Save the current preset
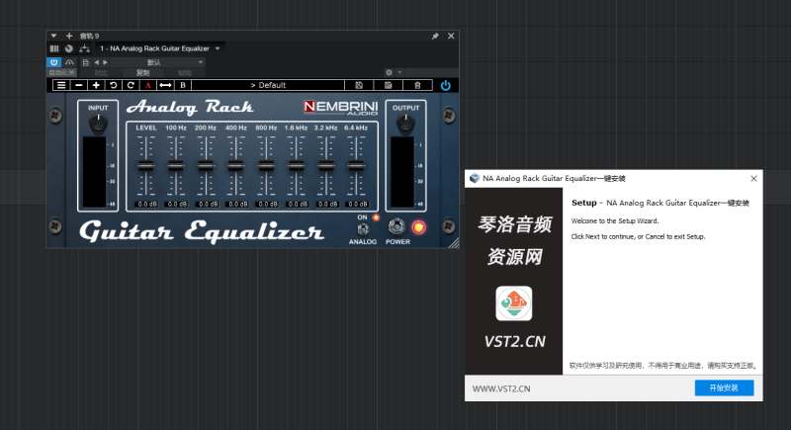The width and height of the screenshot is (791, 430). coord(359,85)
